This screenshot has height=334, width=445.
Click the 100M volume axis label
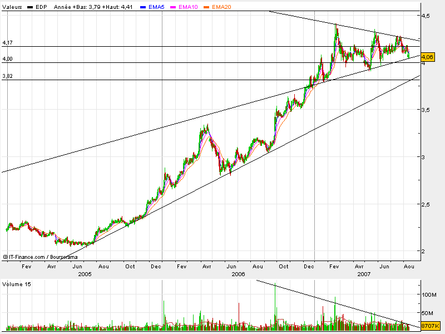[429, 295]
